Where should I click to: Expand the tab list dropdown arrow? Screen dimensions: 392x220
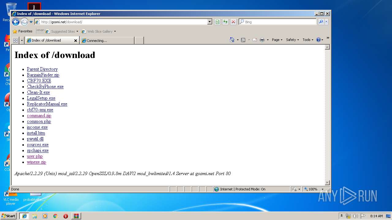click(22, 40)
